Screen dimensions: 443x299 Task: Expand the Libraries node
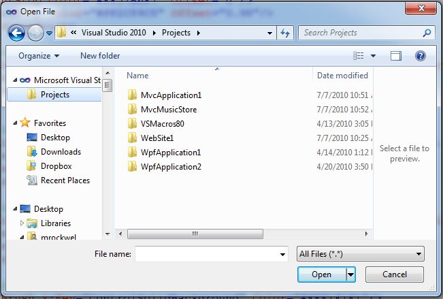22,223
